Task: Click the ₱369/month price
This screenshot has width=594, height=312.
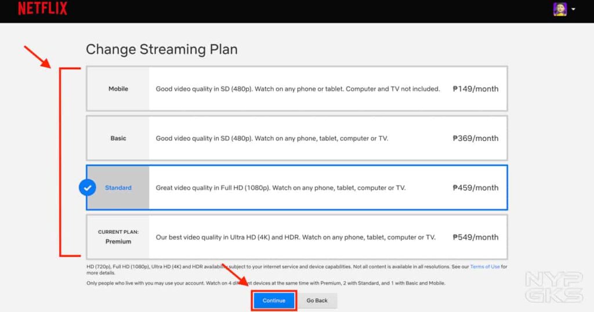Action: coord(476,138)
